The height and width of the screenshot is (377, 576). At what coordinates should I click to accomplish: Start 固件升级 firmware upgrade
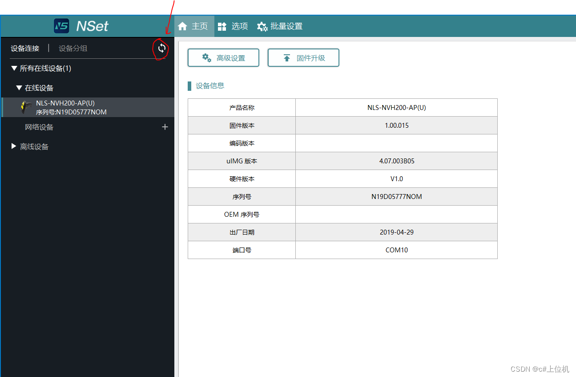click(303, 58)
